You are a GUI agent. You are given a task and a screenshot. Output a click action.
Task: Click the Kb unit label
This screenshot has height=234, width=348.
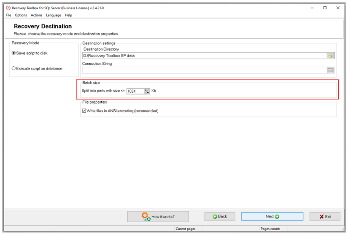[x=154, y=91]
